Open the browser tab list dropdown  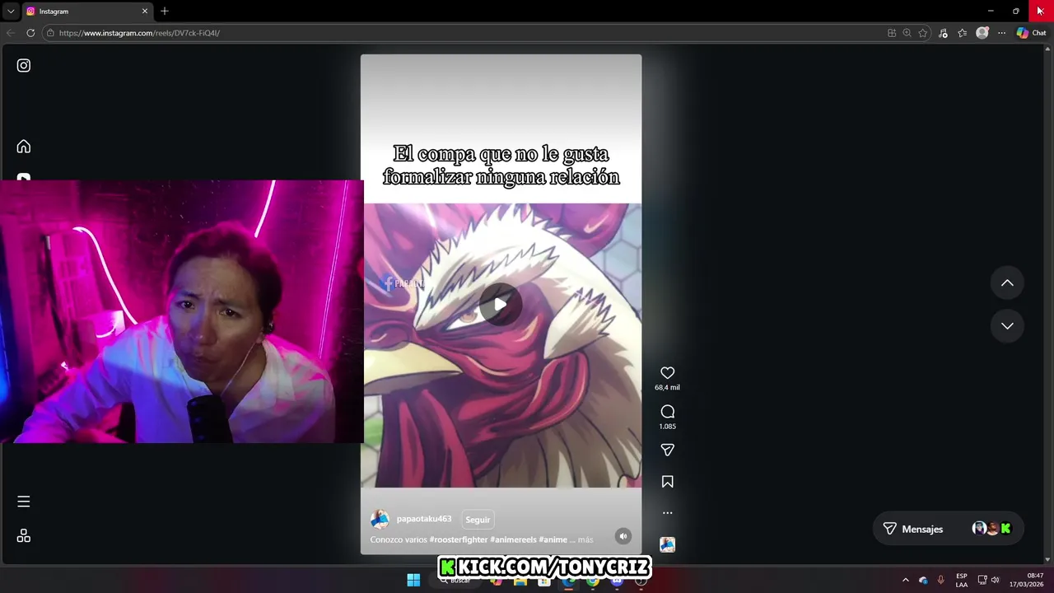[x=11, y=11]
